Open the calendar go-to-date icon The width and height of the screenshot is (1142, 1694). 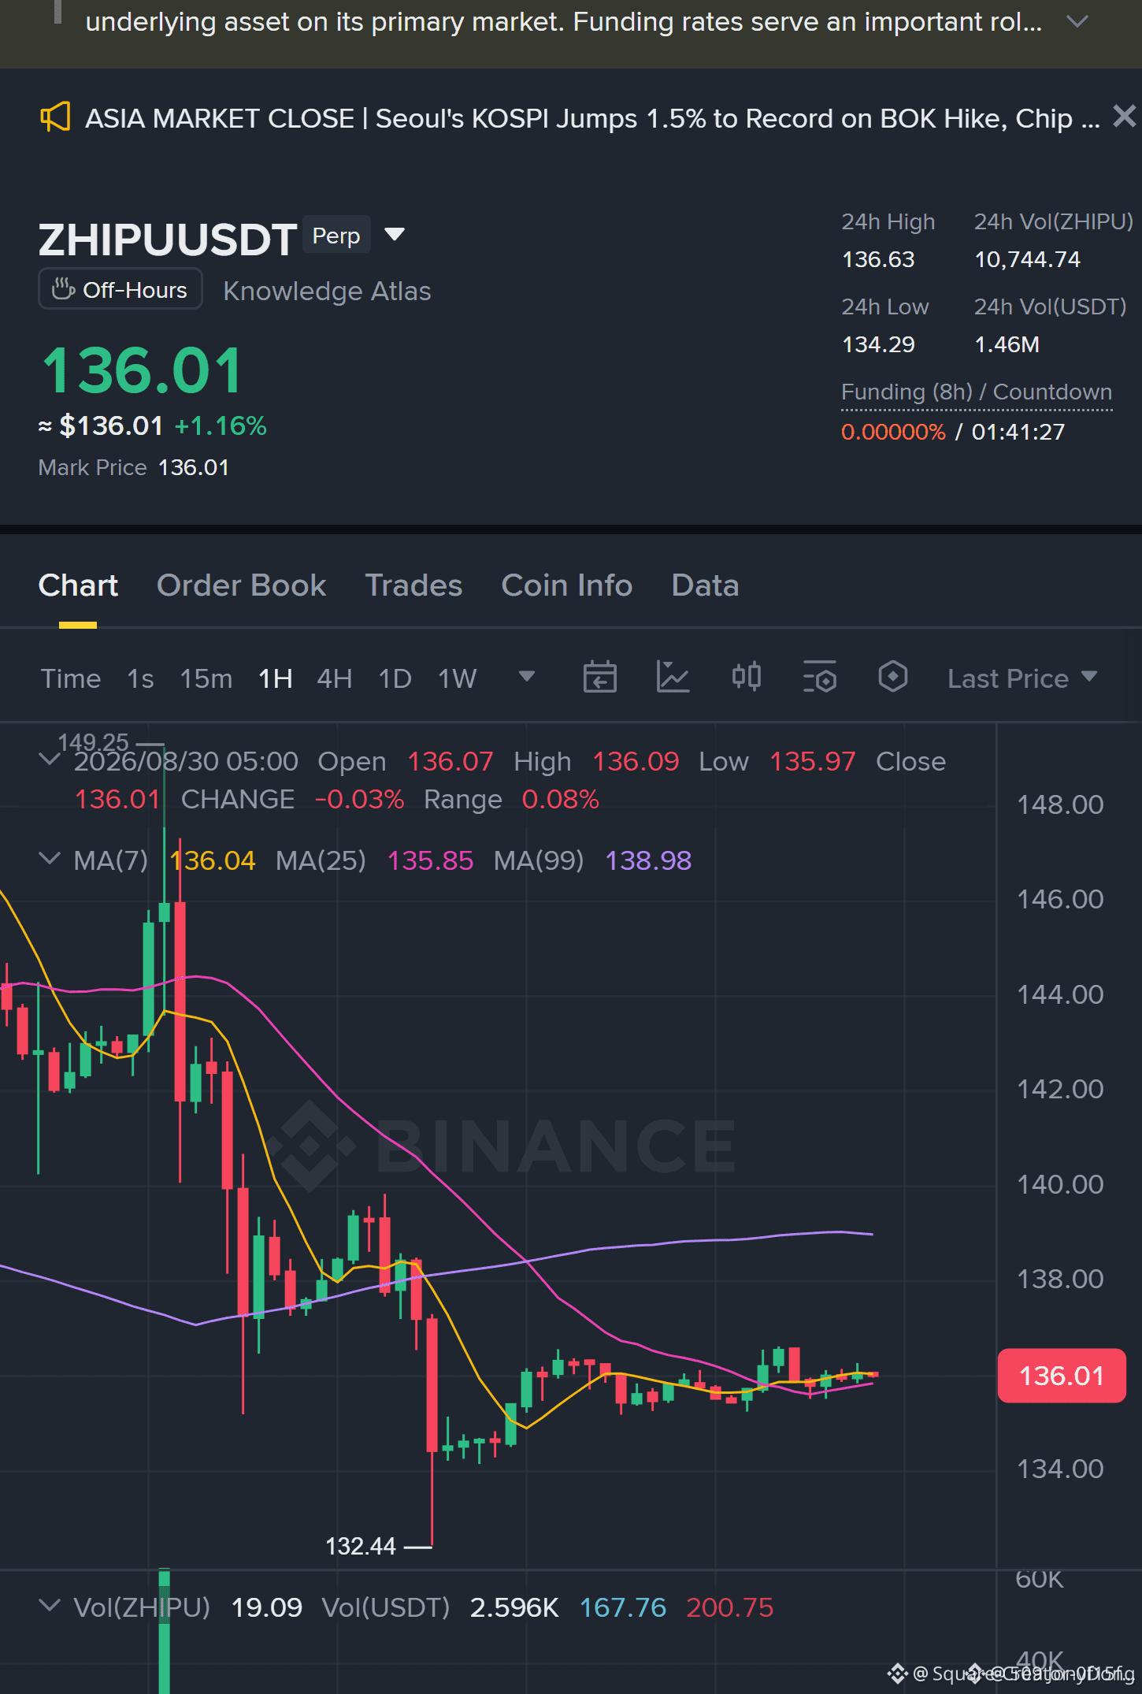[x=600, y=677]
